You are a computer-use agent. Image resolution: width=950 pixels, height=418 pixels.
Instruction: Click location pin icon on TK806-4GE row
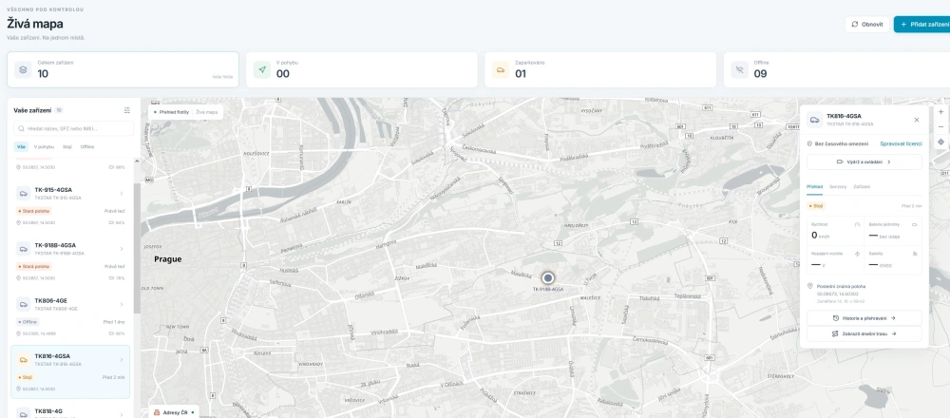coord(18,333)
